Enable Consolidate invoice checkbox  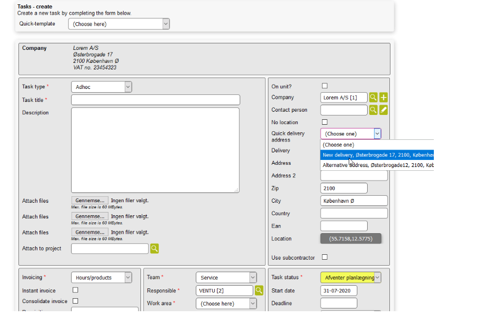[x=75, y=301]
